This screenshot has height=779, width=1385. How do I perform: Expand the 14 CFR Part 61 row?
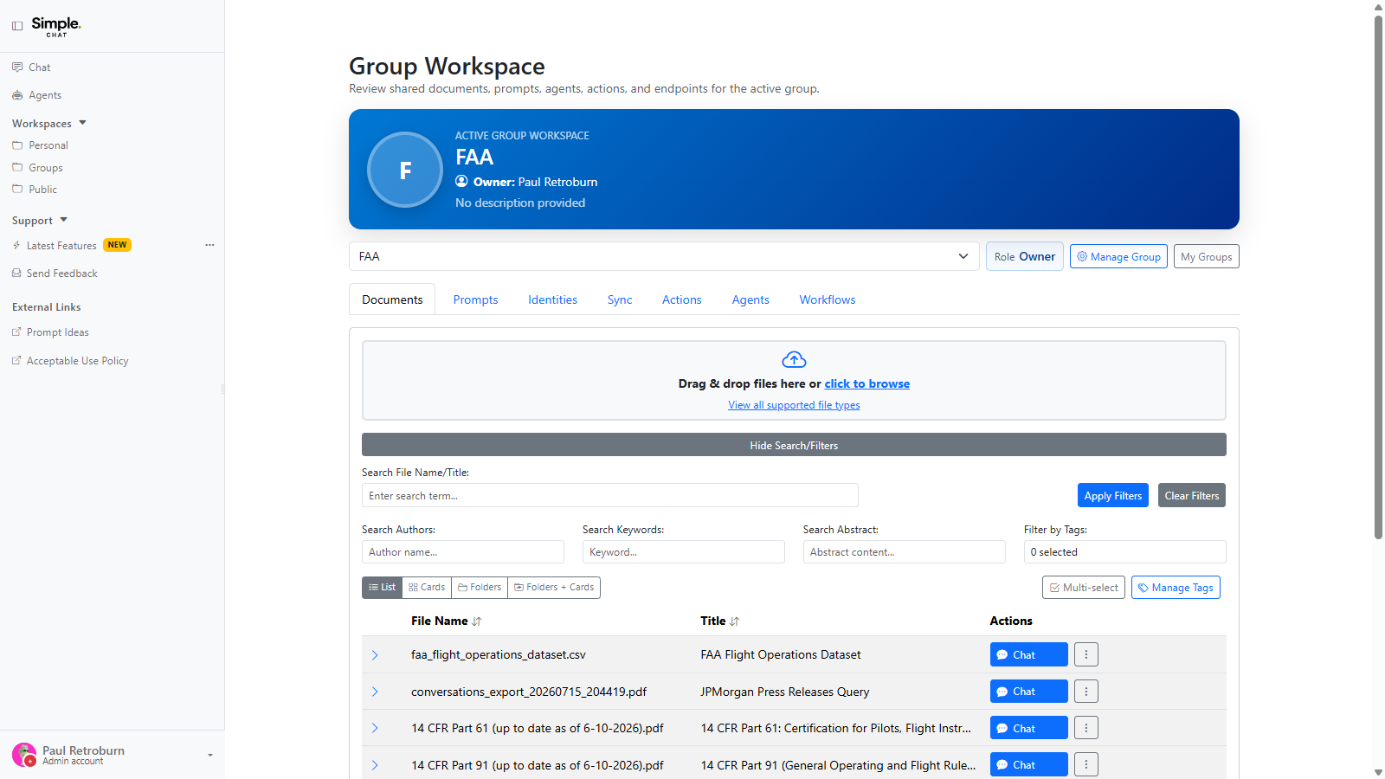click(x=375, y=728)
